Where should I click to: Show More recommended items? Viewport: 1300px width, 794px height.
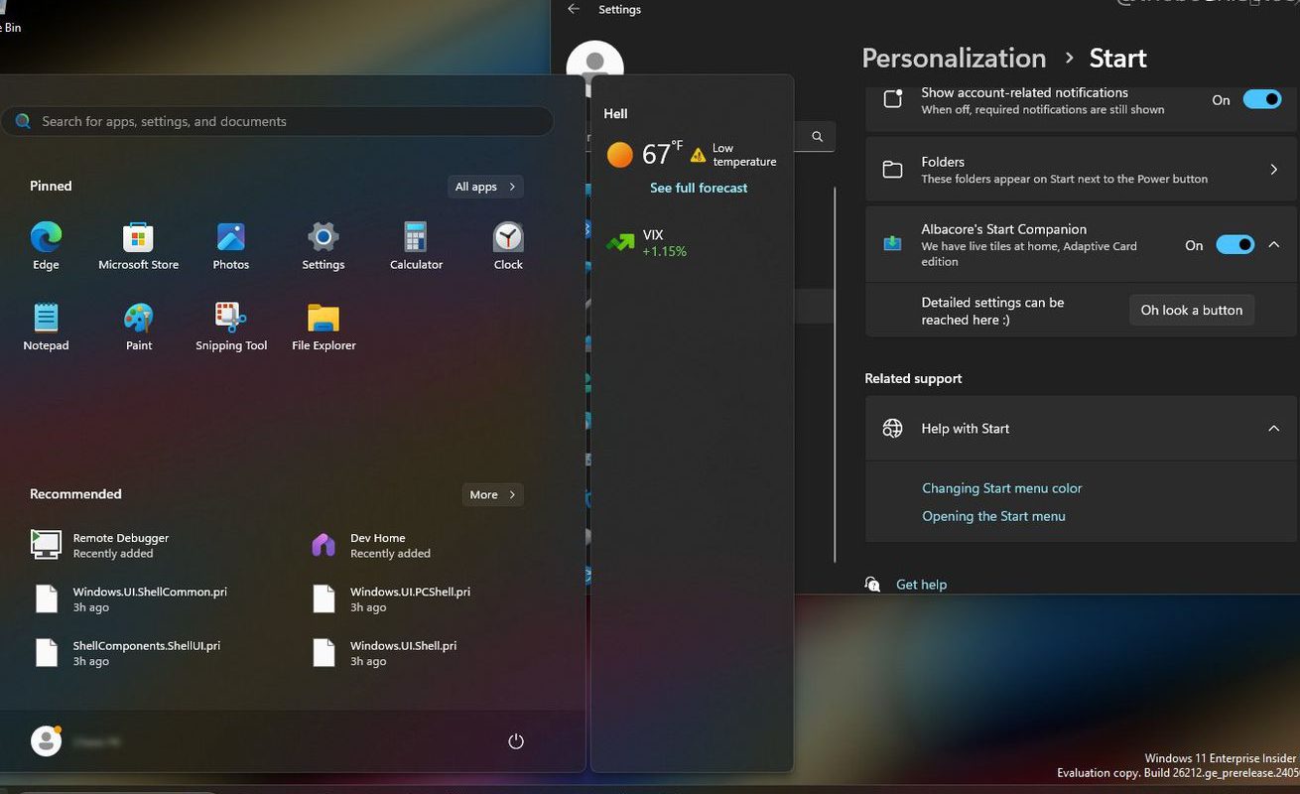point(492,494)
